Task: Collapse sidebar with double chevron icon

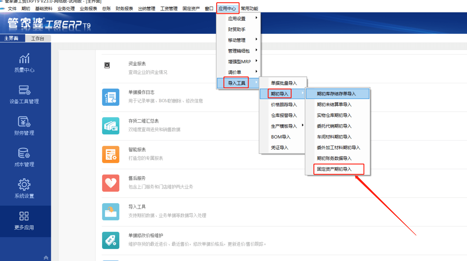Action: [x=46, y=258]
